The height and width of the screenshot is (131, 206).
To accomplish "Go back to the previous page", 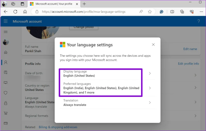I will coord(5,12).
